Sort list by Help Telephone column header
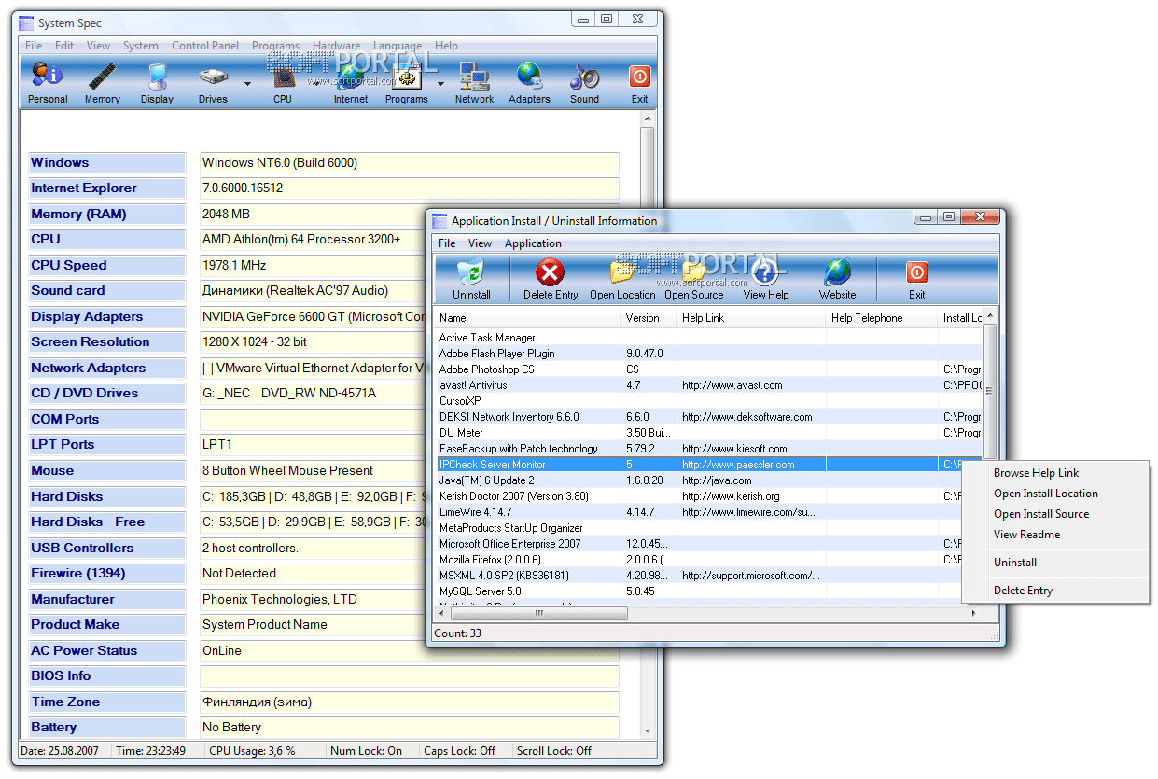 [882, 318]
